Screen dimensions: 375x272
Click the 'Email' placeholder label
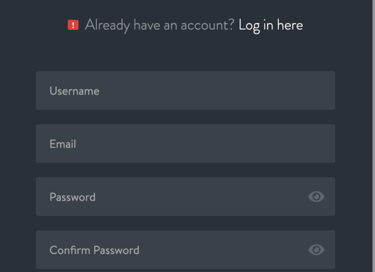63,144
